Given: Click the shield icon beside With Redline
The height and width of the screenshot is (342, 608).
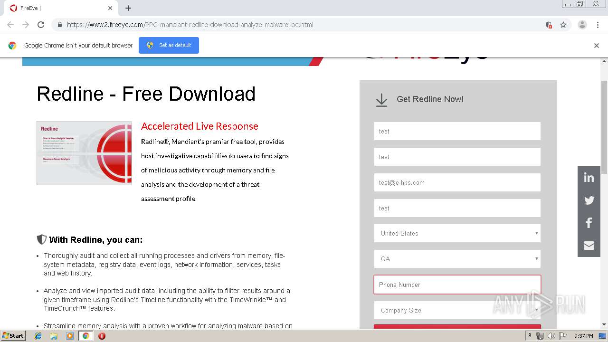Looking at the screenshot, I should pos(42,239).
